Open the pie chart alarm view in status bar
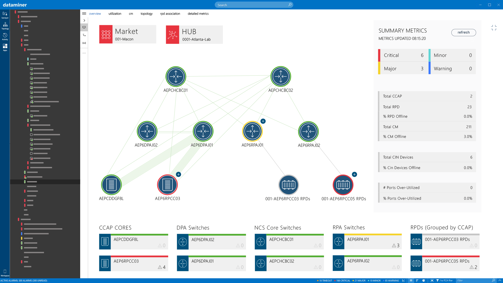This screenshot has width=503, height=283. tap(424, 280)
